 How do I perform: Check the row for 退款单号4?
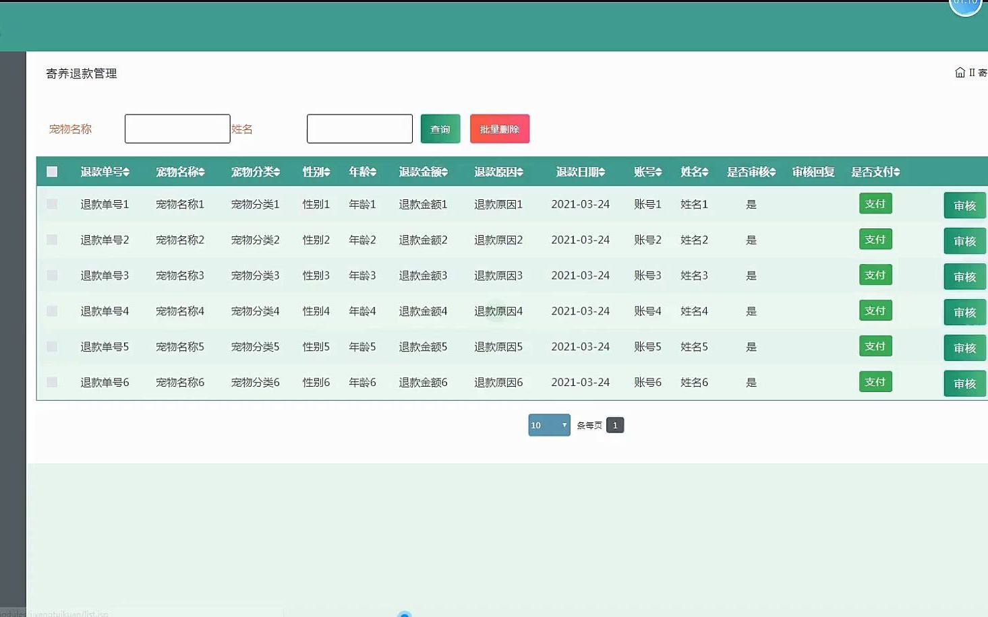[52, 311]
